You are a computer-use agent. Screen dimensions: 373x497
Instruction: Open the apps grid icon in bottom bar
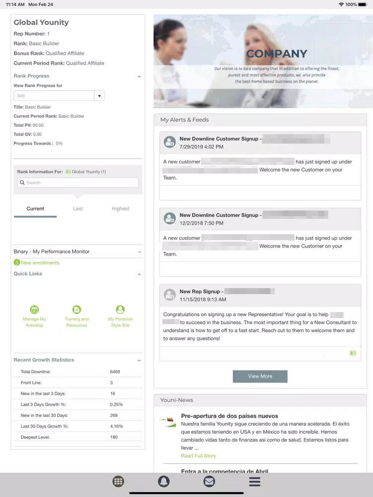(x=118, y=482)
